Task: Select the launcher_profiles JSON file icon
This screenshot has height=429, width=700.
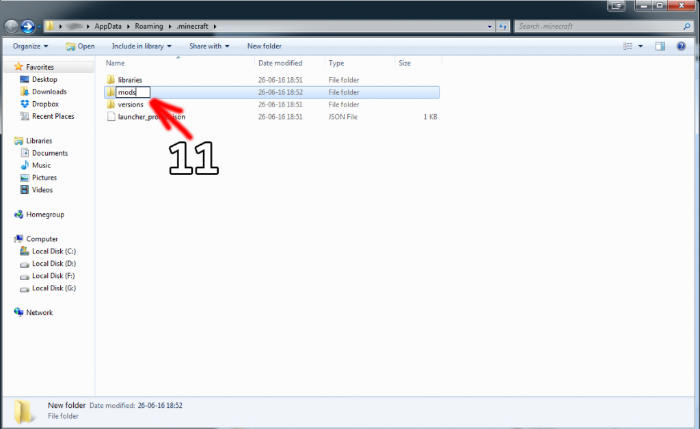Action: pyautogui.click(x=111, y=117)
